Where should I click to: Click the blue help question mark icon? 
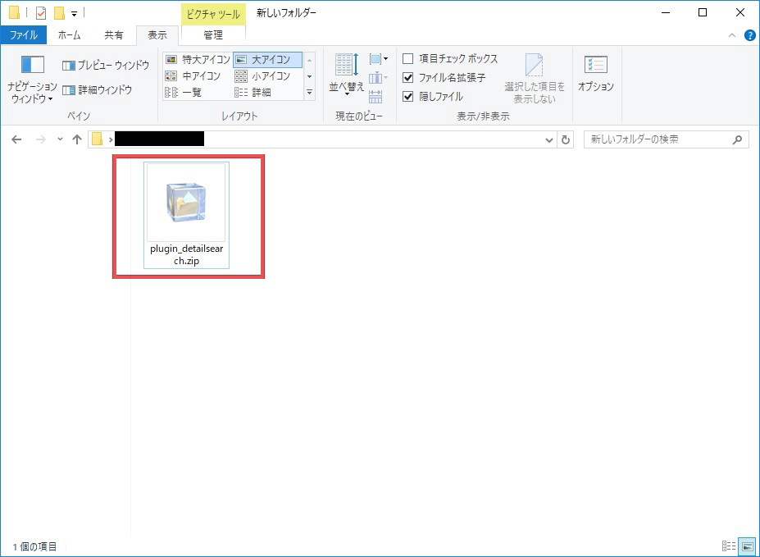point(749,35)
